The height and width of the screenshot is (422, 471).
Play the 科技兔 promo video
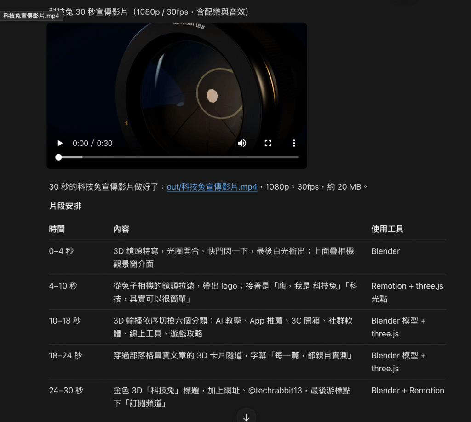60,143
